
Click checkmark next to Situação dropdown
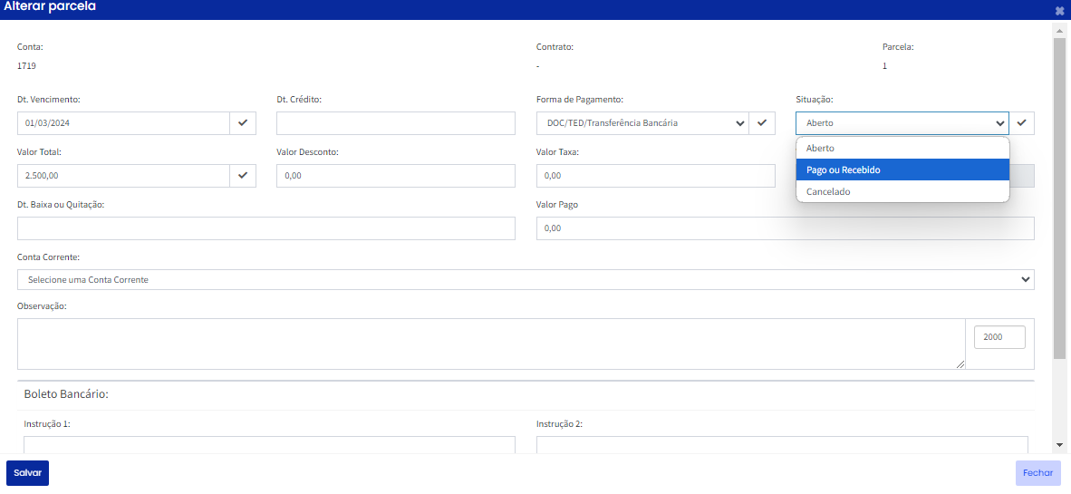(x=1021, y=123)
